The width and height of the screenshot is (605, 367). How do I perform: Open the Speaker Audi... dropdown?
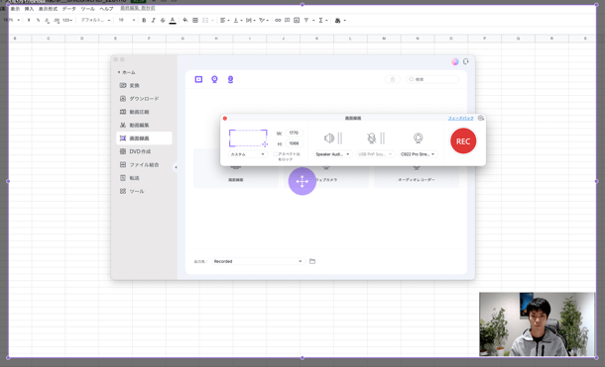(x=332, y=154)
